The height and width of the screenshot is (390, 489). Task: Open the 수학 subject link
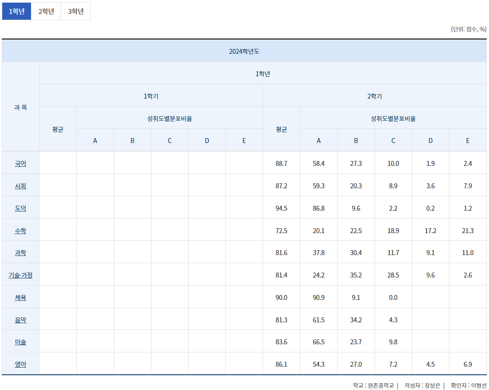[21, 231]
